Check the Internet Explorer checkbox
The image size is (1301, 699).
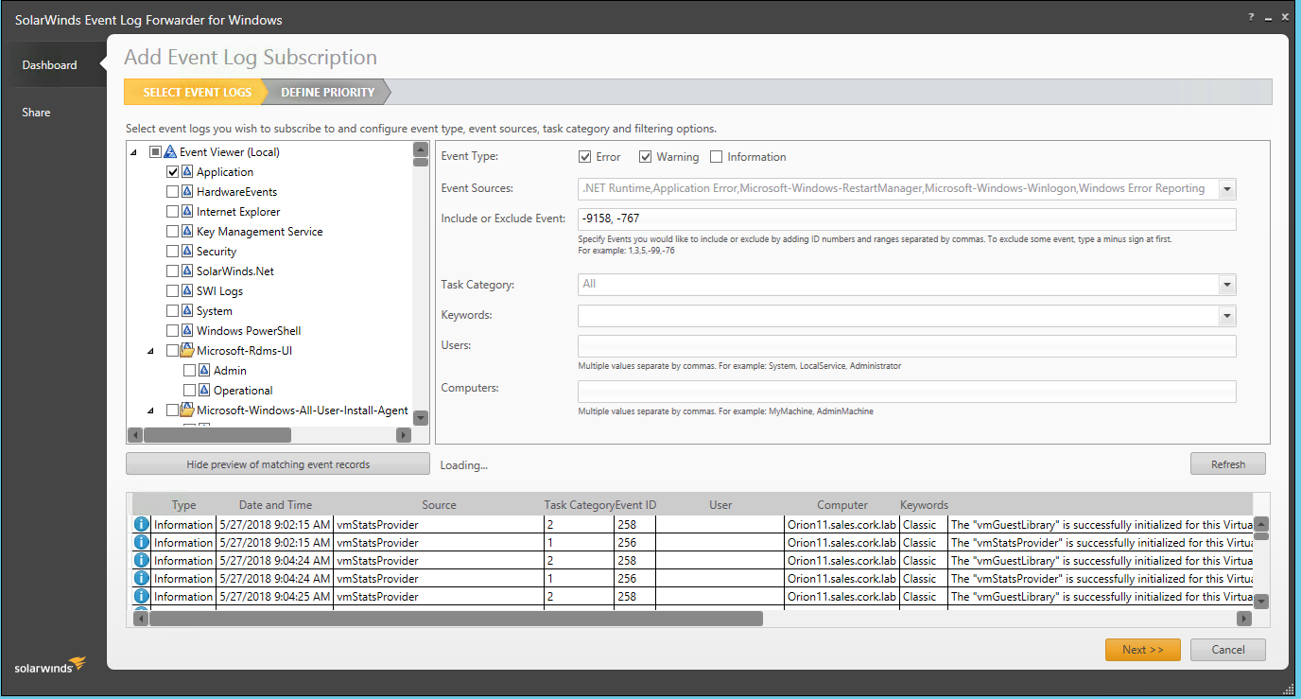point(173,211)
